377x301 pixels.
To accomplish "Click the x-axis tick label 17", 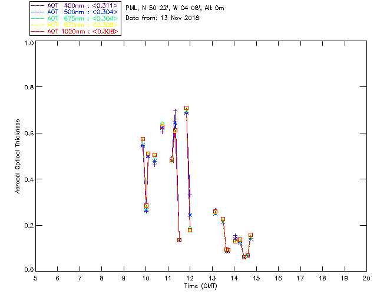I will (x=300, y=278).
